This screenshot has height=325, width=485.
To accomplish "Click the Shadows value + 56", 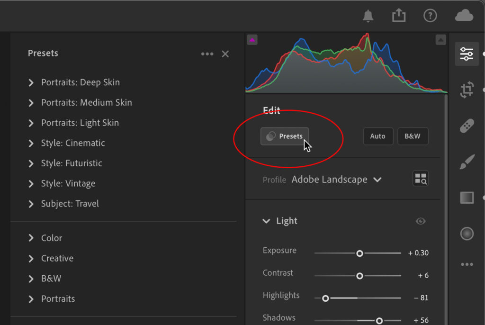I will point(421,320).
